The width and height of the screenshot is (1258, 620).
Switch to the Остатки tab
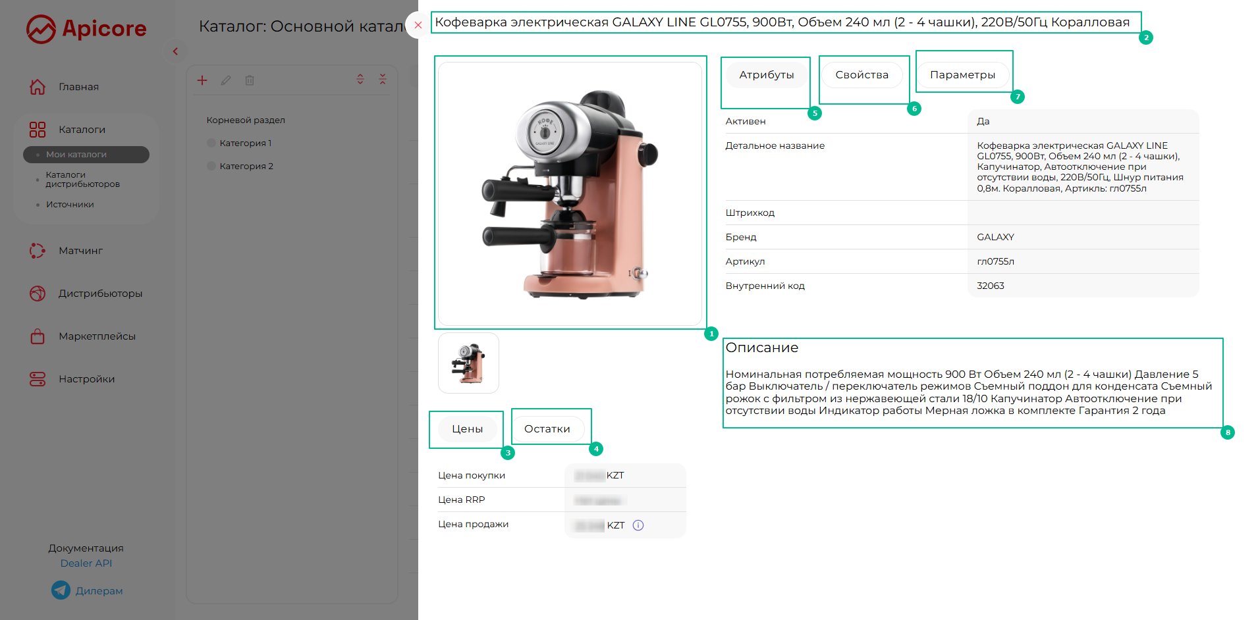click(547, 429)
